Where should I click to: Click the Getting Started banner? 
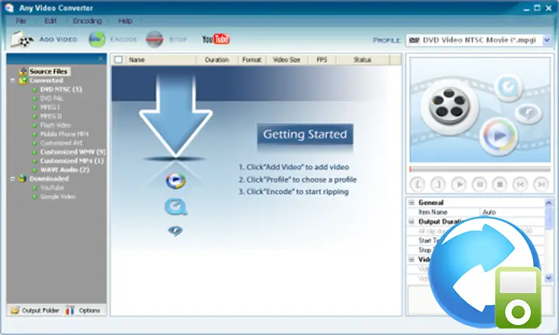click(305, 135)
